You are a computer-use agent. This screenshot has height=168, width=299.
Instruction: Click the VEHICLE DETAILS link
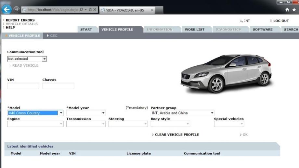click(x=22, y=24)
